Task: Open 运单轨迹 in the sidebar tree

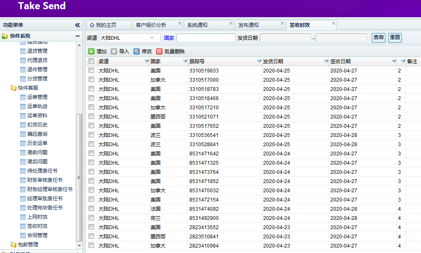Action: click(37, 106)
